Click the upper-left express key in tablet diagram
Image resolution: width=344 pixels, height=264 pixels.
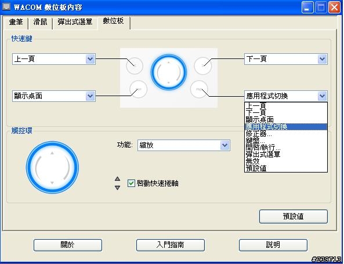[x=135, y=65]
